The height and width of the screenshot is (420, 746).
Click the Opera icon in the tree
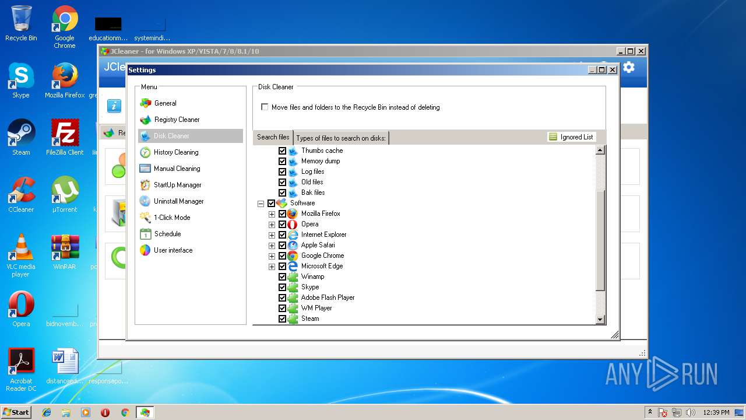pos(293,224)
